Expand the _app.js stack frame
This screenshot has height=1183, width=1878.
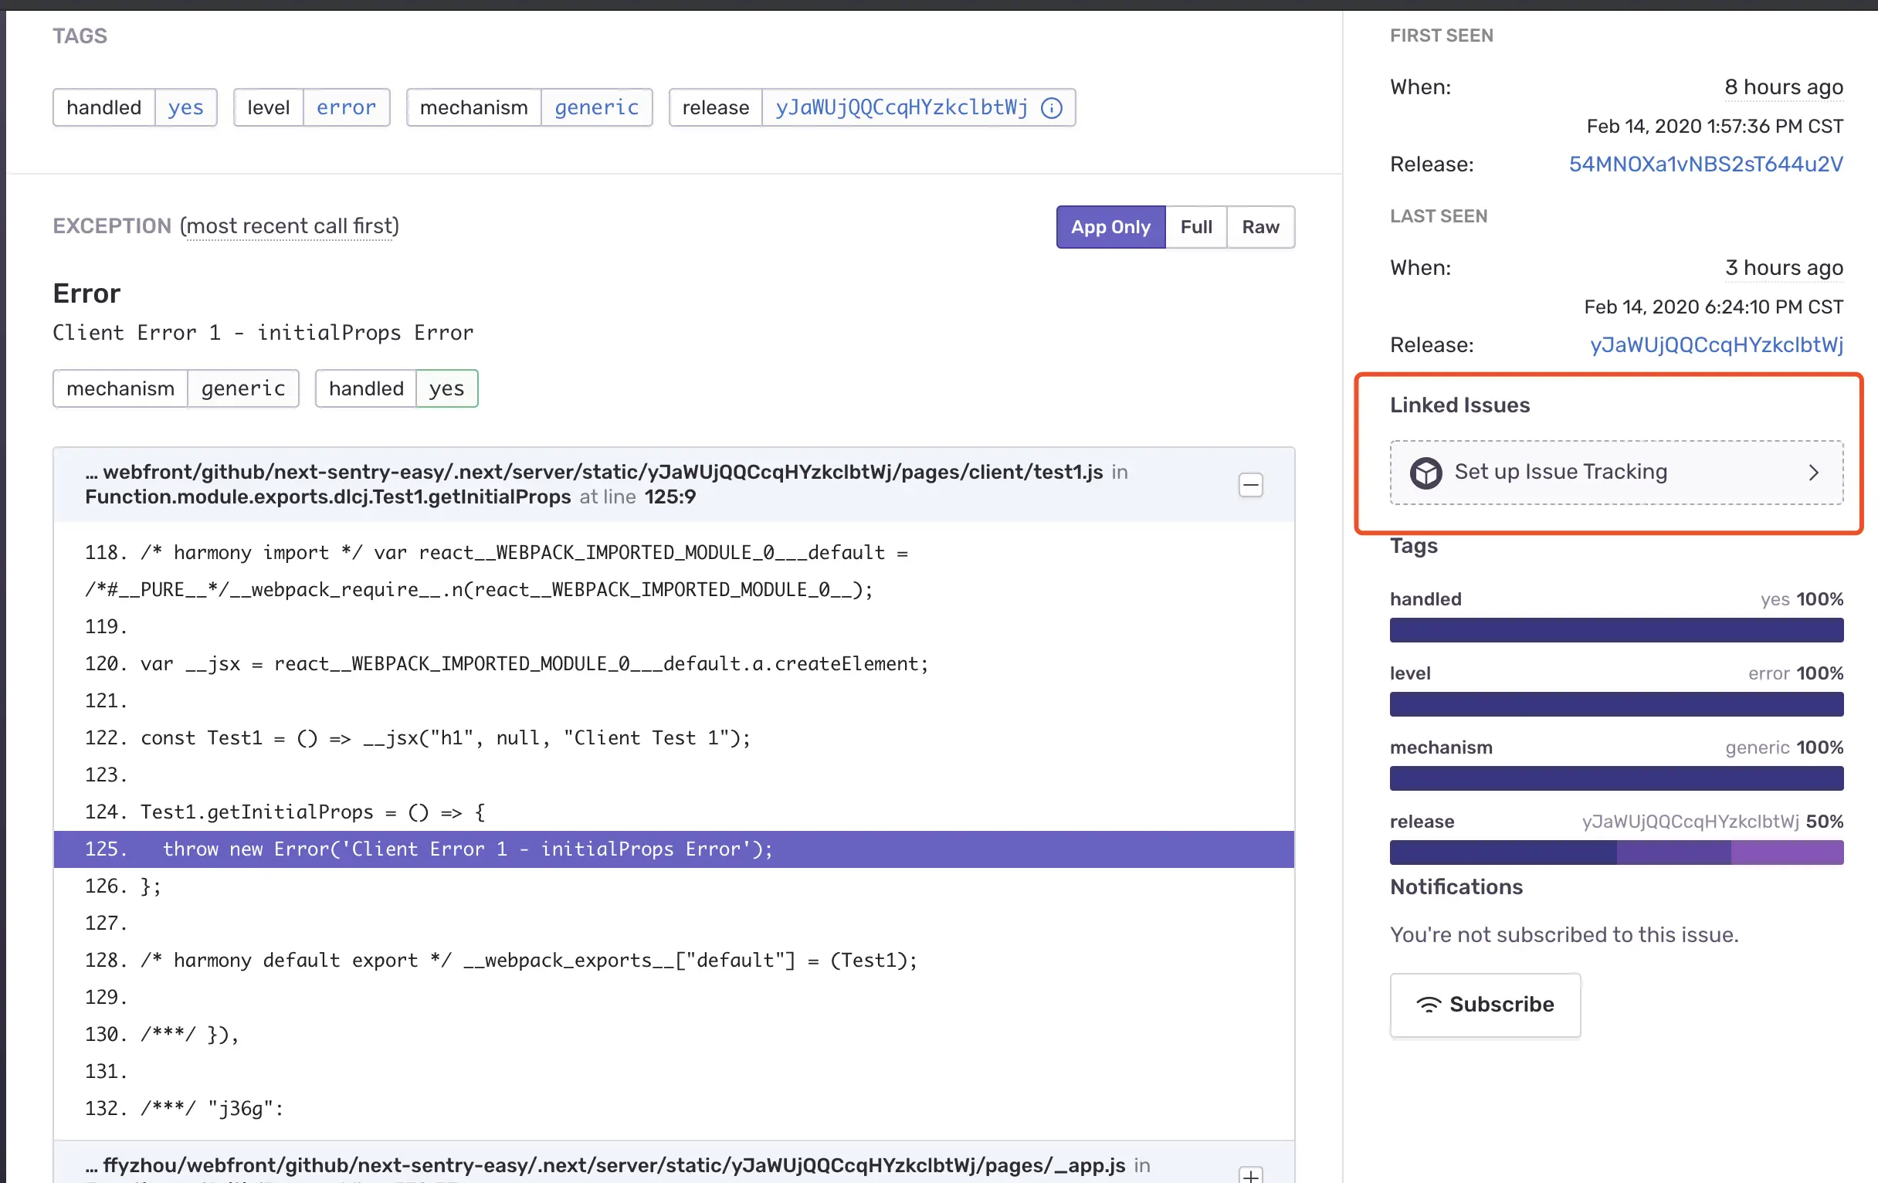(1250, 1175)
